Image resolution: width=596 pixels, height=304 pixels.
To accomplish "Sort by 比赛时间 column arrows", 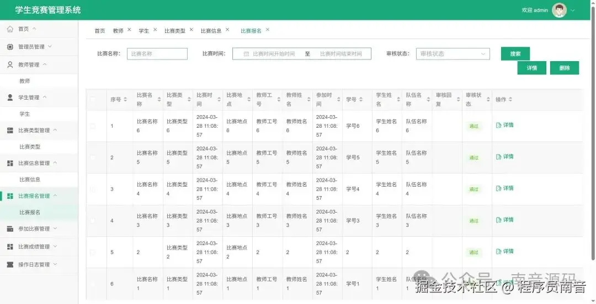I will coord(219,100).
